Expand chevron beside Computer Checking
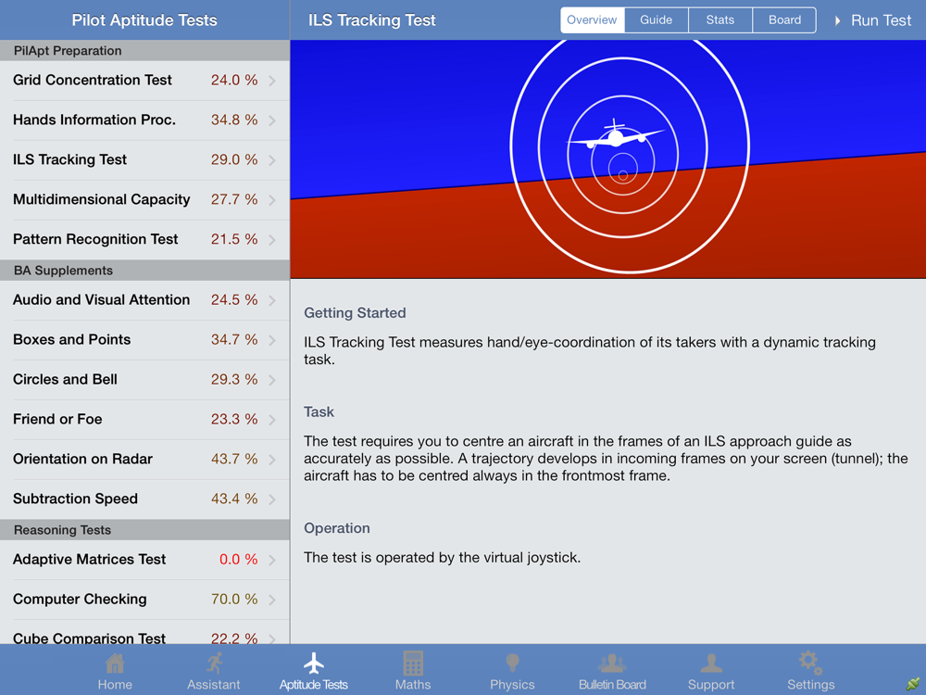 272,600
